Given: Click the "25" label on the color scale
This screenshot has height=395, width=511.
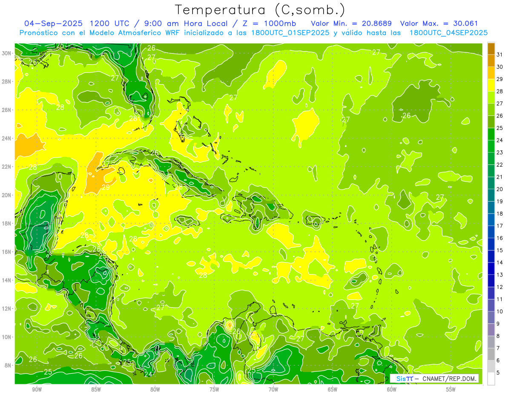Looking at the screenshot, I should [x=500, y=128].
